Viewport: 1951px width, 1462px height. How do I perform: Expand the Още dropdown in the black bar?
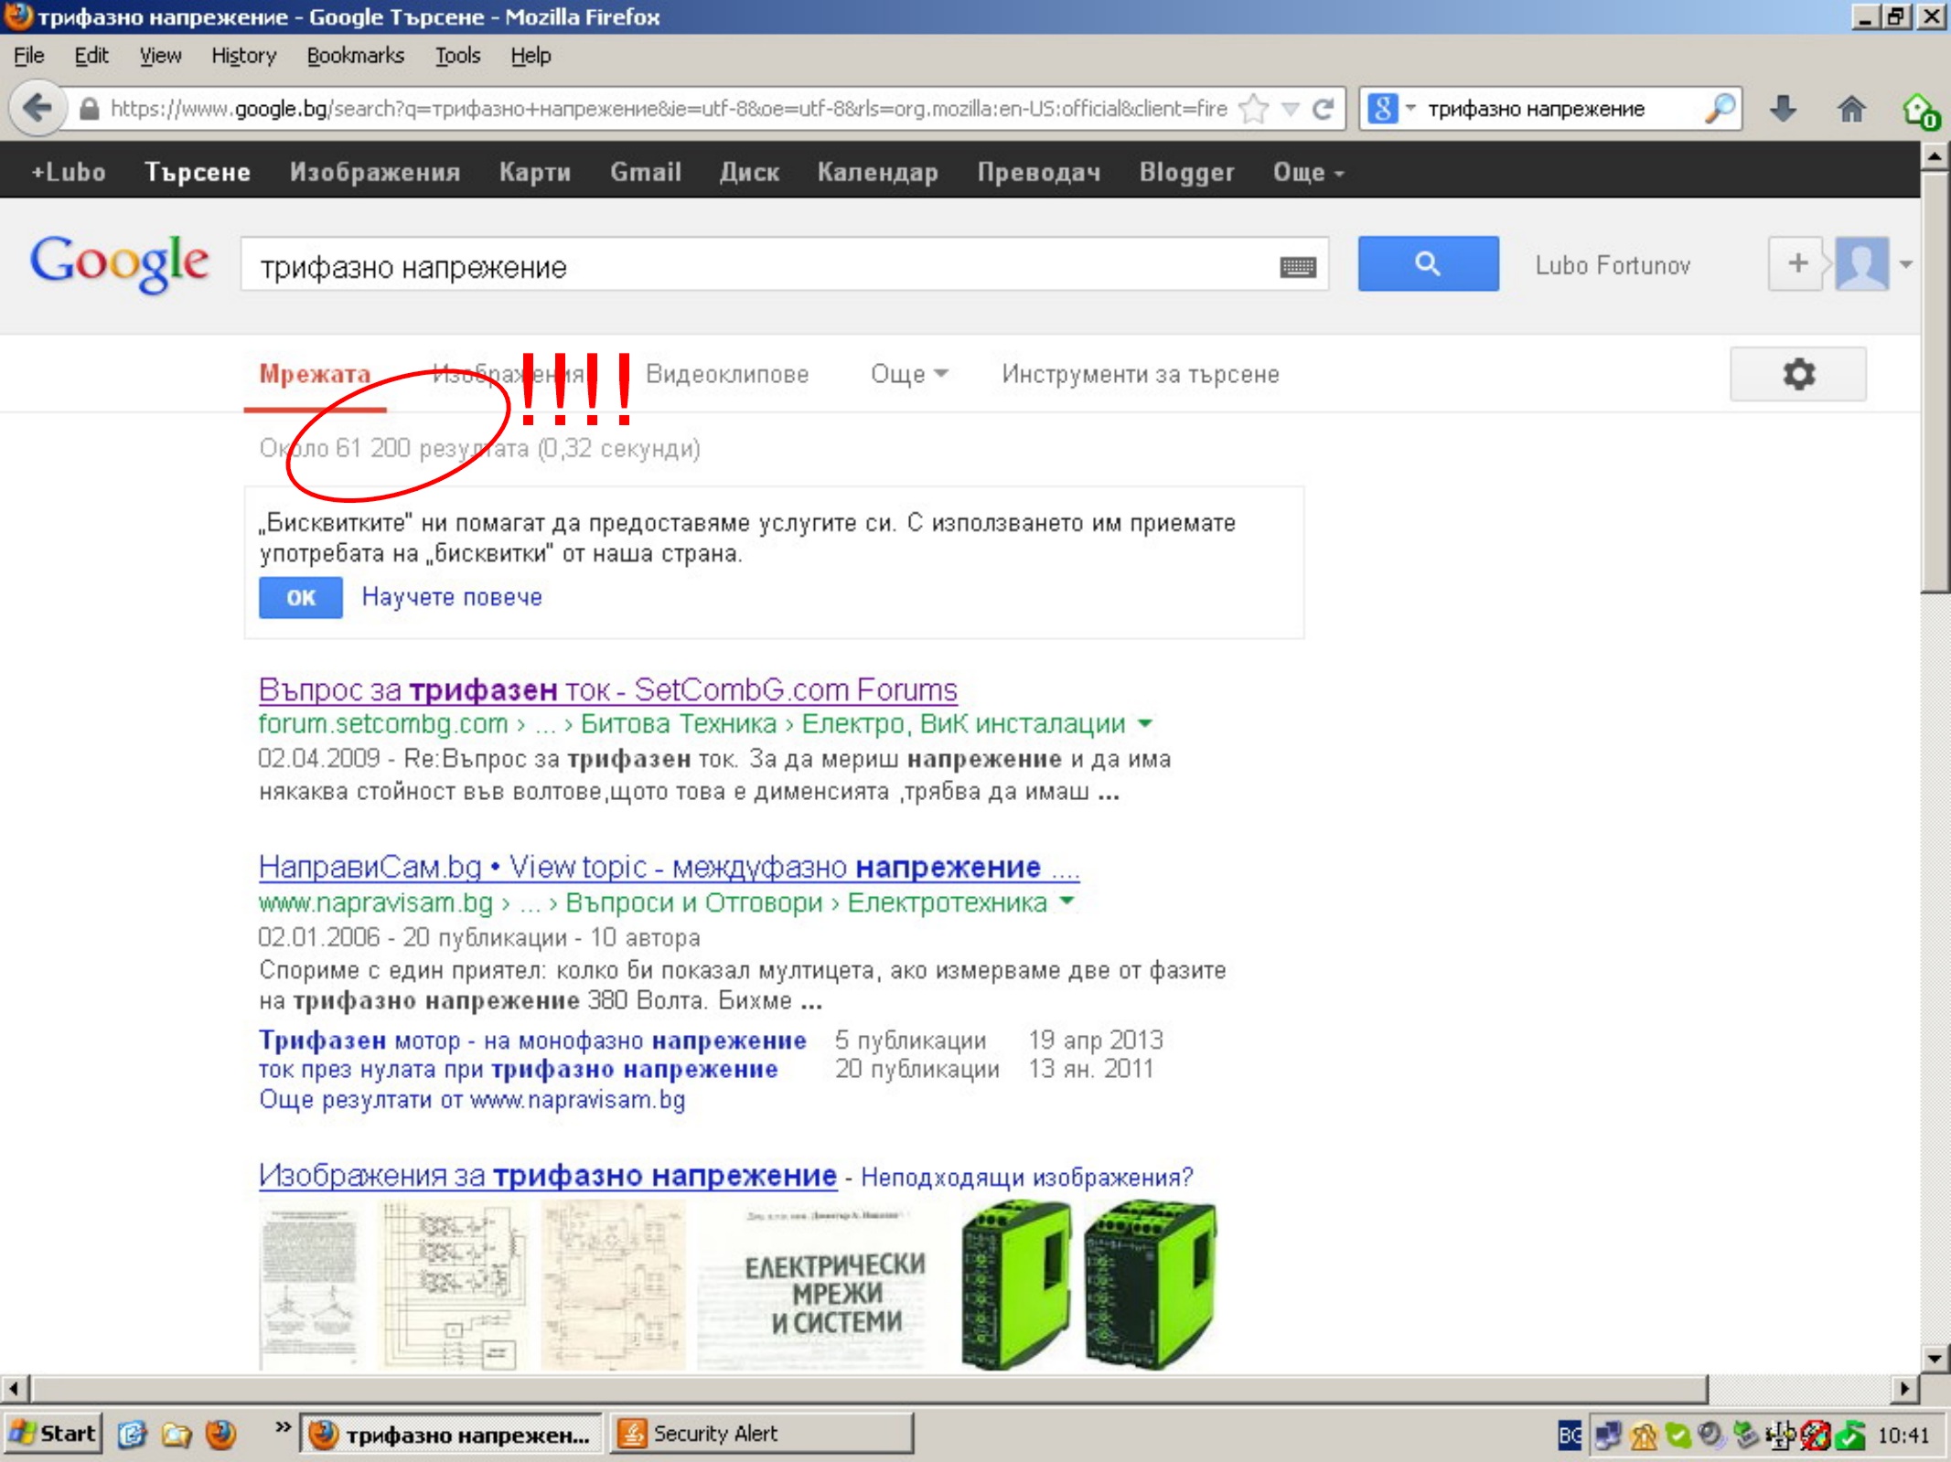click(x=1308, y=172)
